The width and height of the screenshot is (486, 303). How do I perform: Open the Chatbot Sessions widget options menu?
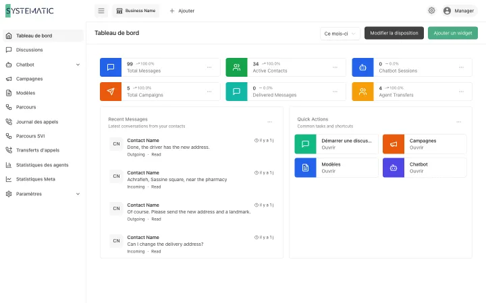[x=461, y=67]
